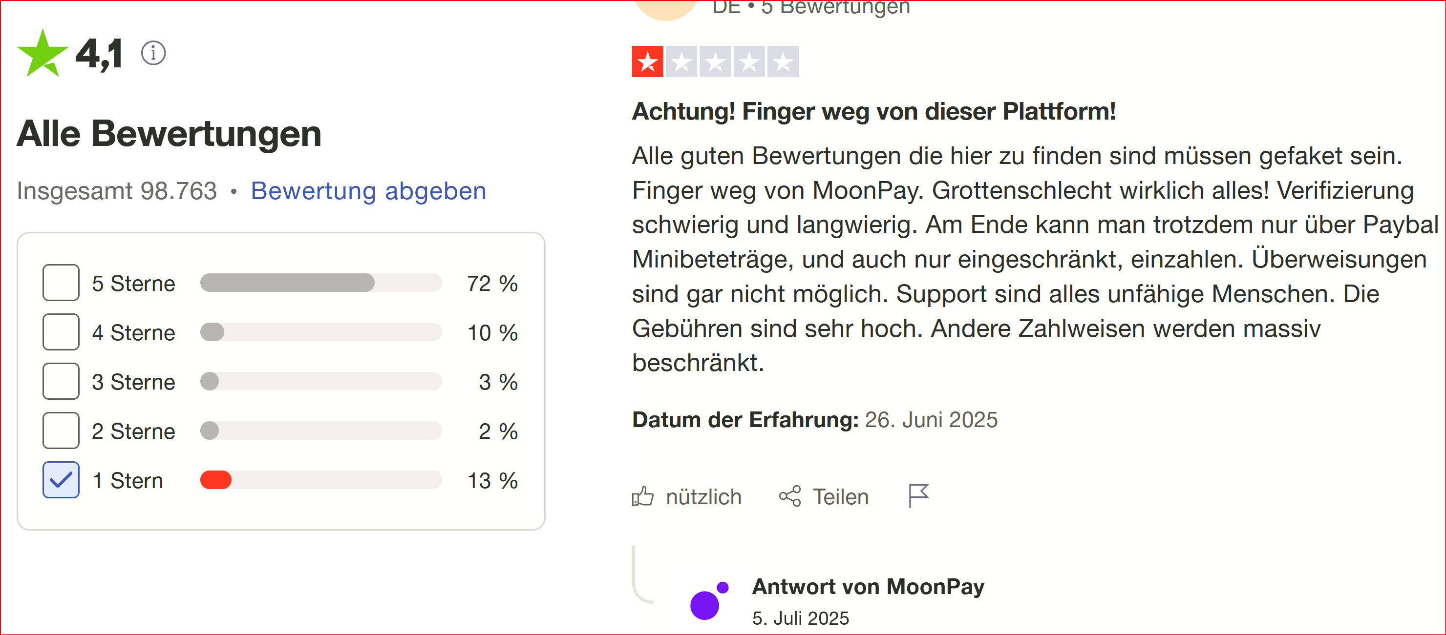The height and width of the screenshot is (635, 1446).
Task: Click the thumbs-up nützlich icon
Action: coord(643,497)
